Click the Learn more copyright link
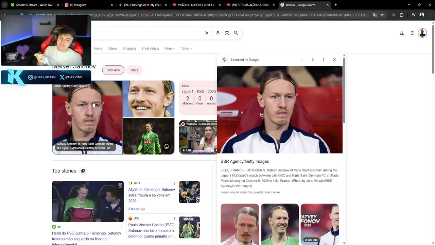The height and width of the screenshot is (245, 435). click(272, 192)
